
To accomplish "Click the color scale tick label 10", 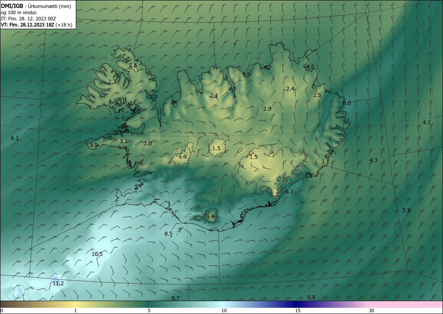I will [224, 310].
